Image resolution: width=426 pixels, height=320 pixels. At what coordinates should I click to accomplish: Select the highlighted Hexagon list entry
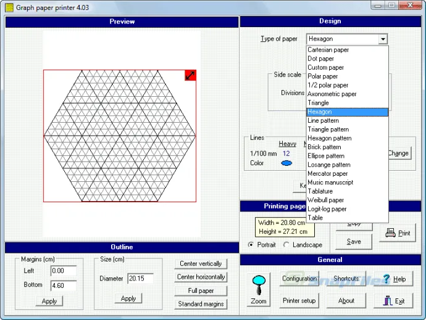pos(347,112)
